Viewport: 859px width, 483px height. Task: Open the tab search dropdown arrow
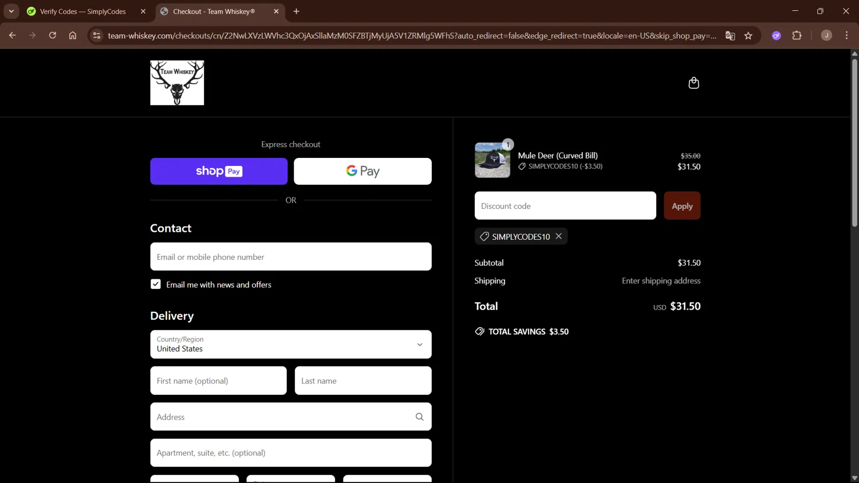11,11
